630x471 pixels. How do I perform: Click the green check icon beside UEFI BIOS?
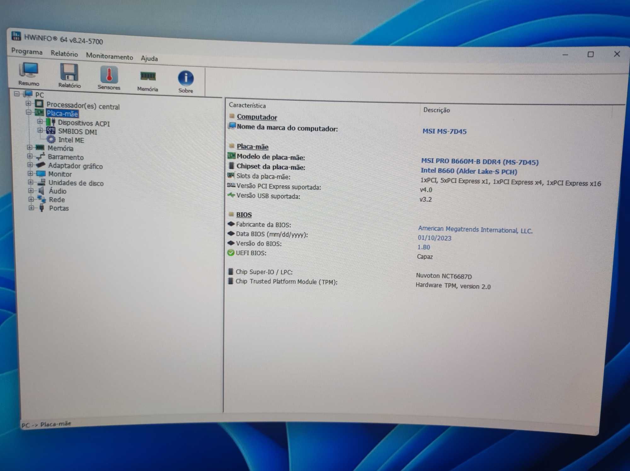pos(231,253)
